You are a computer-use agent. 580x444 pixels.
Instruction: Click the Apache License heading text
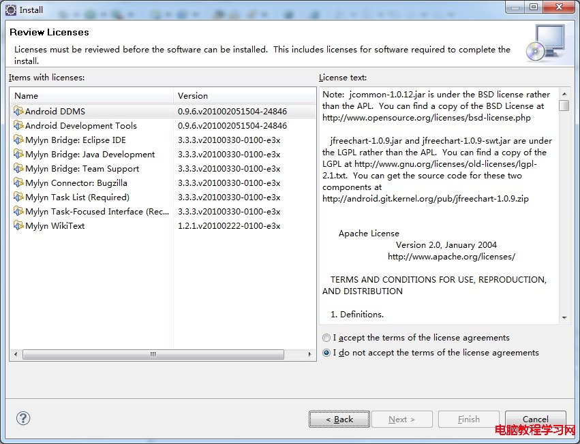[369, 234]
